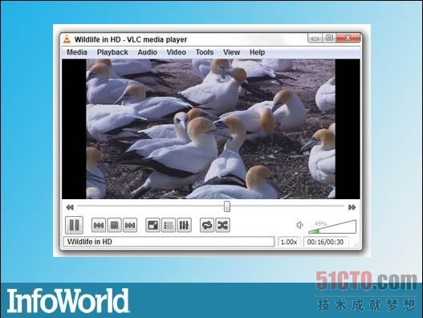Image resolution: width=423 pixels, height=318 pixels.
Task: Click the slower rewind arrows icon
Action: pos(70,207)
